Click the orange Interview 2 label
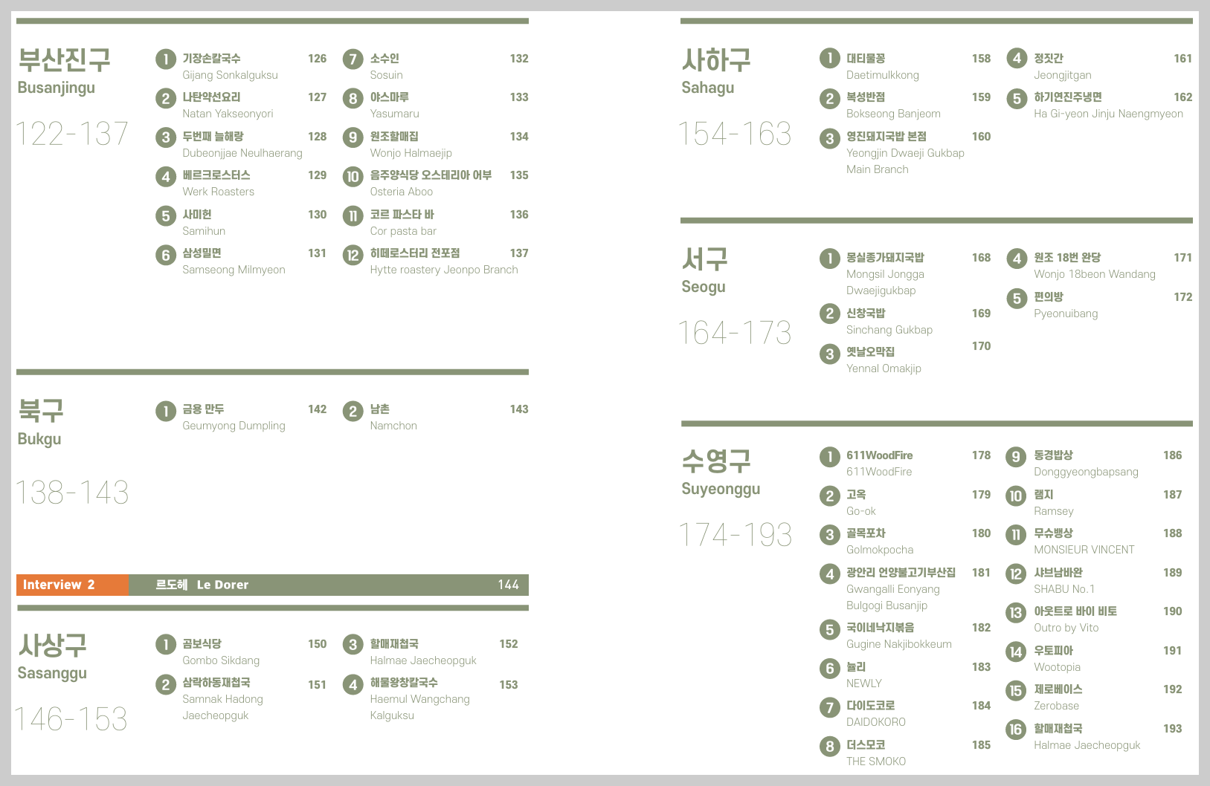The width and height of the screenshot is (1210, 786). [73, 585]
